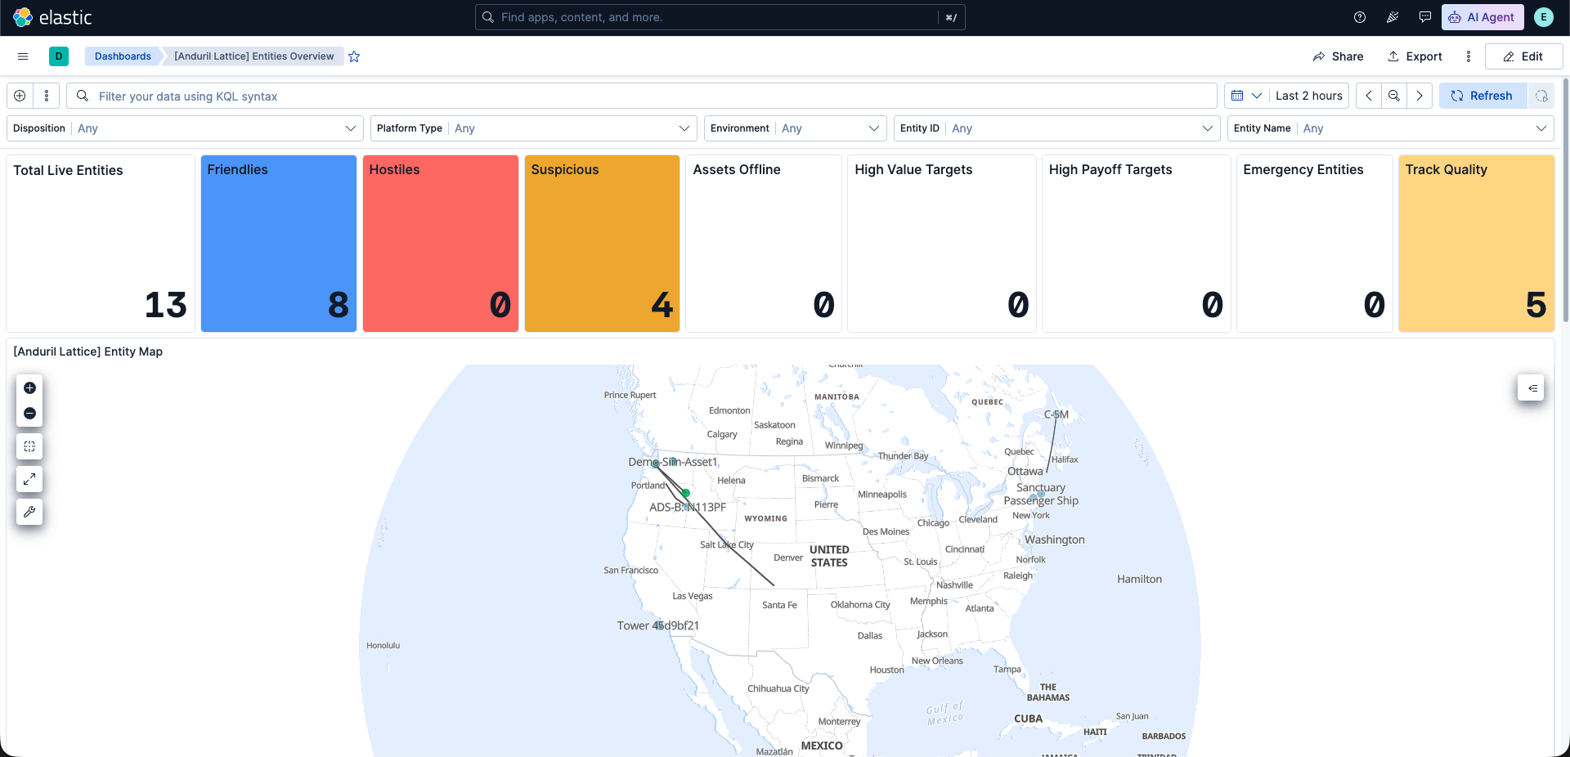Open the help menu icon
This screenshot has height=757, width=1570.
coord(1360,17)
